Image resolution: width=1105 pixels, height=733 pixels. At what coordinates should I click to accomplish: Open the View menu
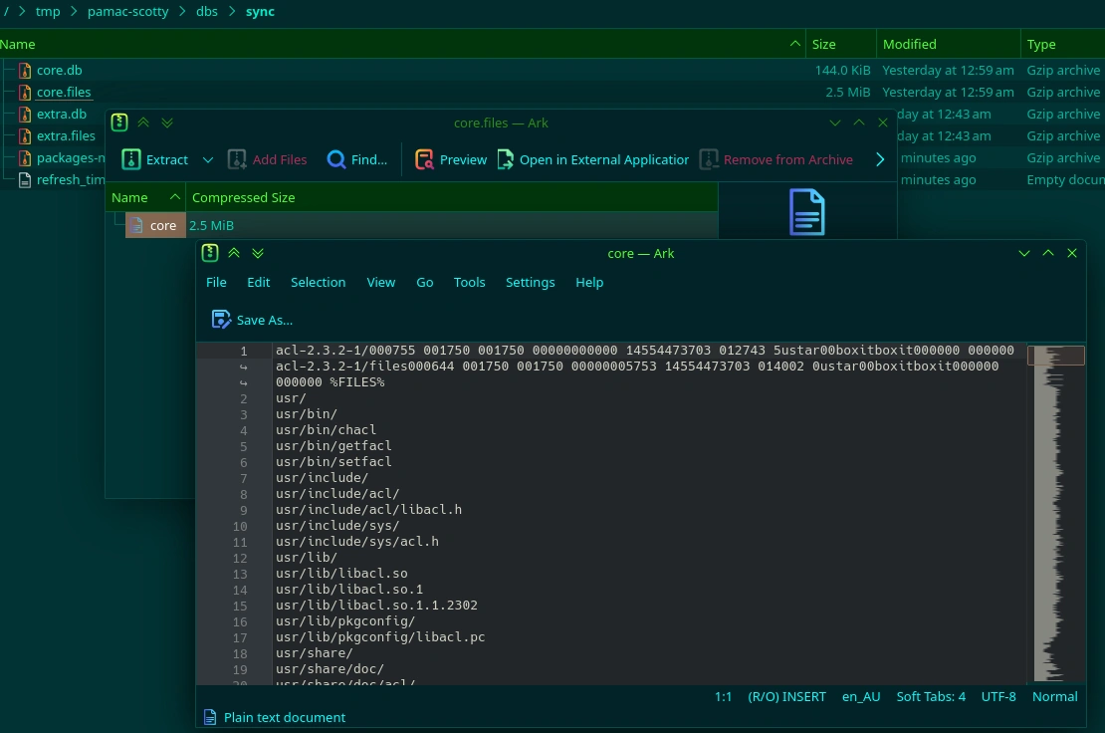(380, 283)
